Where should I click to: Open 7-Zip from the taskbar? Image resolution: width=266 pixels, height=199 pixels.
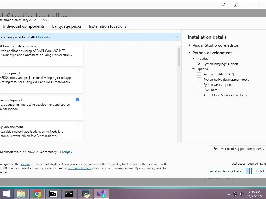[53, 194]
